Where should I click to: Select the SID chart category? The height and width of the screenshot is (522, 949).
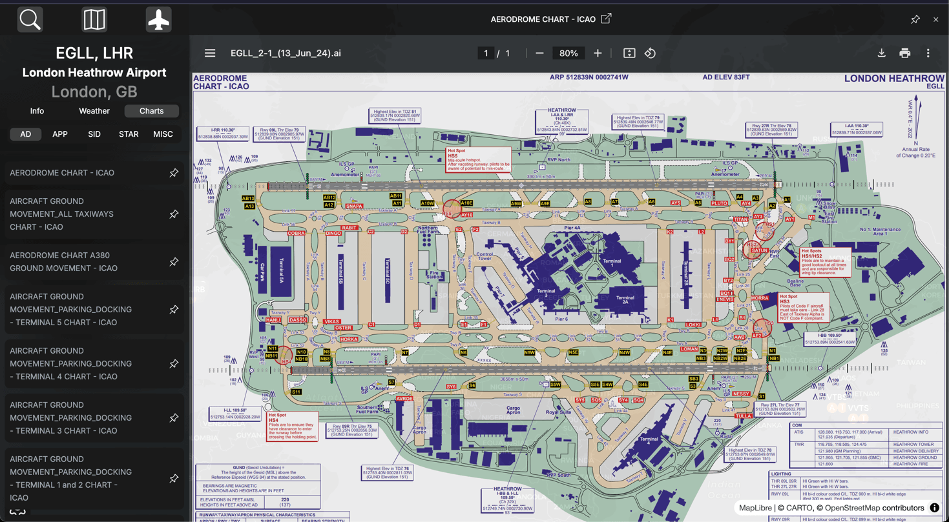click(x=94, y=134)
